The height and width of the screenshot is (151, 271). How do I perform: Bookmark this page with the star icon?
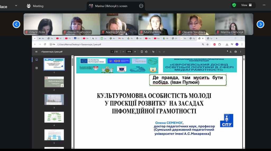207,44
